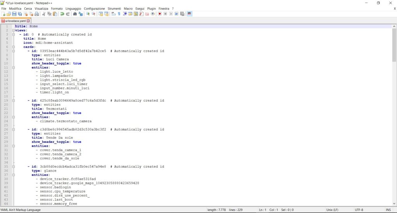
Task: Click the UTF-8 encoding in the status bar
Action: pyautogui.click(x=359, y=210)
